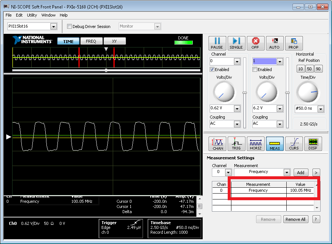Click the overview horizontal position slider

tap(106, 70)
